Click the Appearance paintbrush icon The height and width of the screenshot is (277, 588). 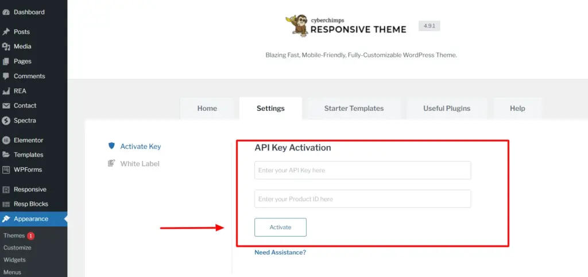pyautogui.click(x=6, y=219)
